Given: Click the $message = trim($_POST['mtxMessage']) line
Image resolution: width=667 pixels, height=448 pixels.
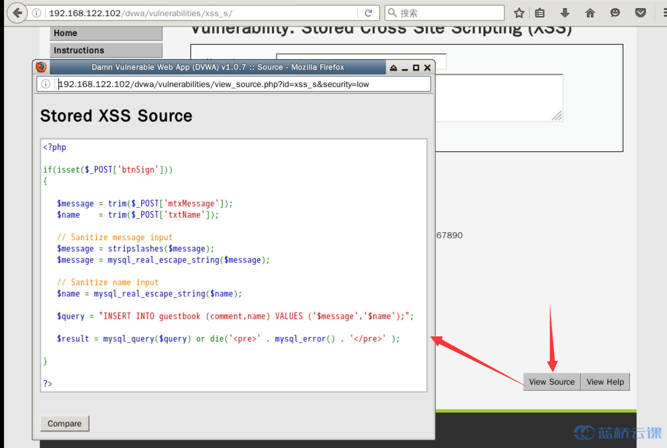Looking at the screenshot, I should [x=145, y=204].
